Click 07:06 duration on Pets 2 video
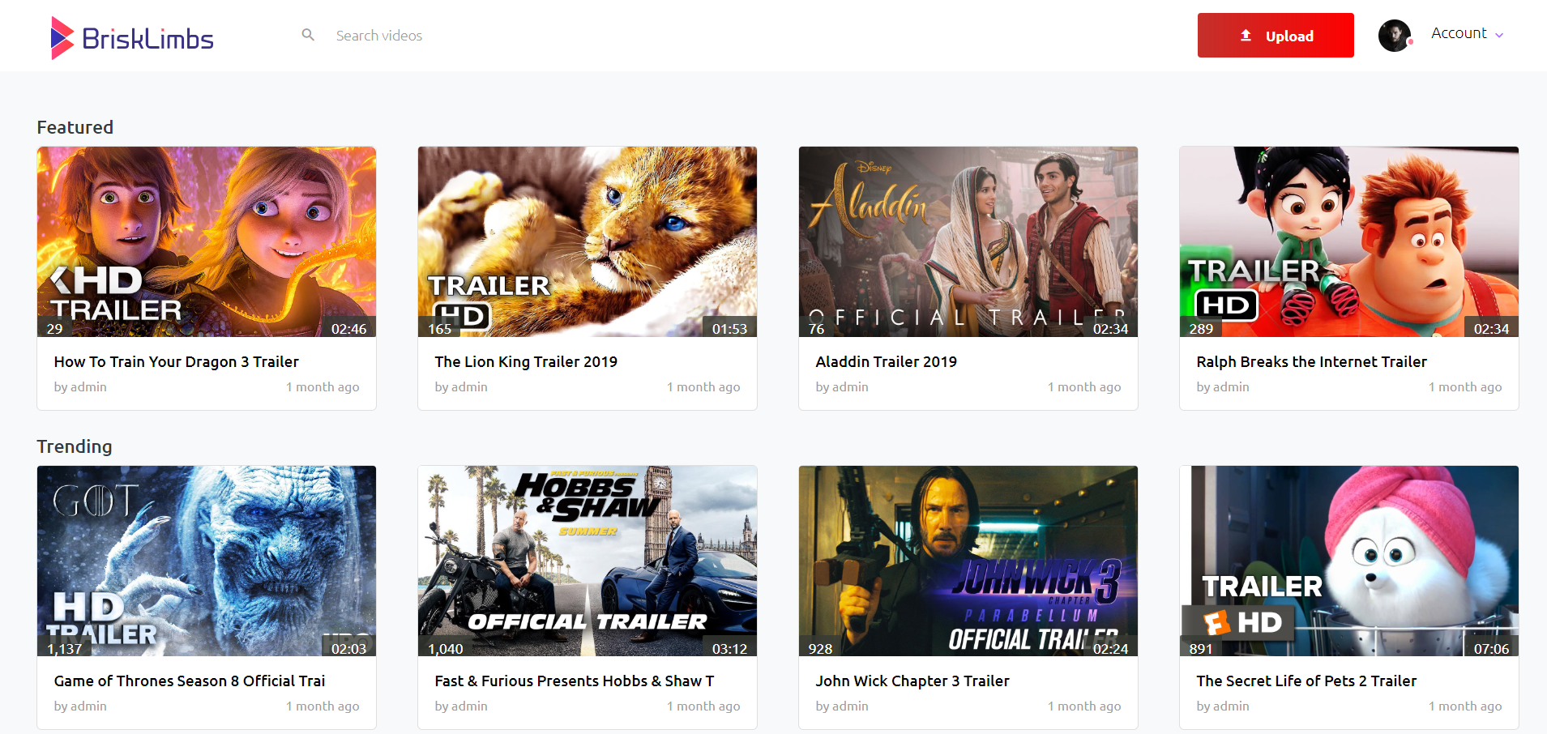 pyautogui.click(x=1491, y=648)
